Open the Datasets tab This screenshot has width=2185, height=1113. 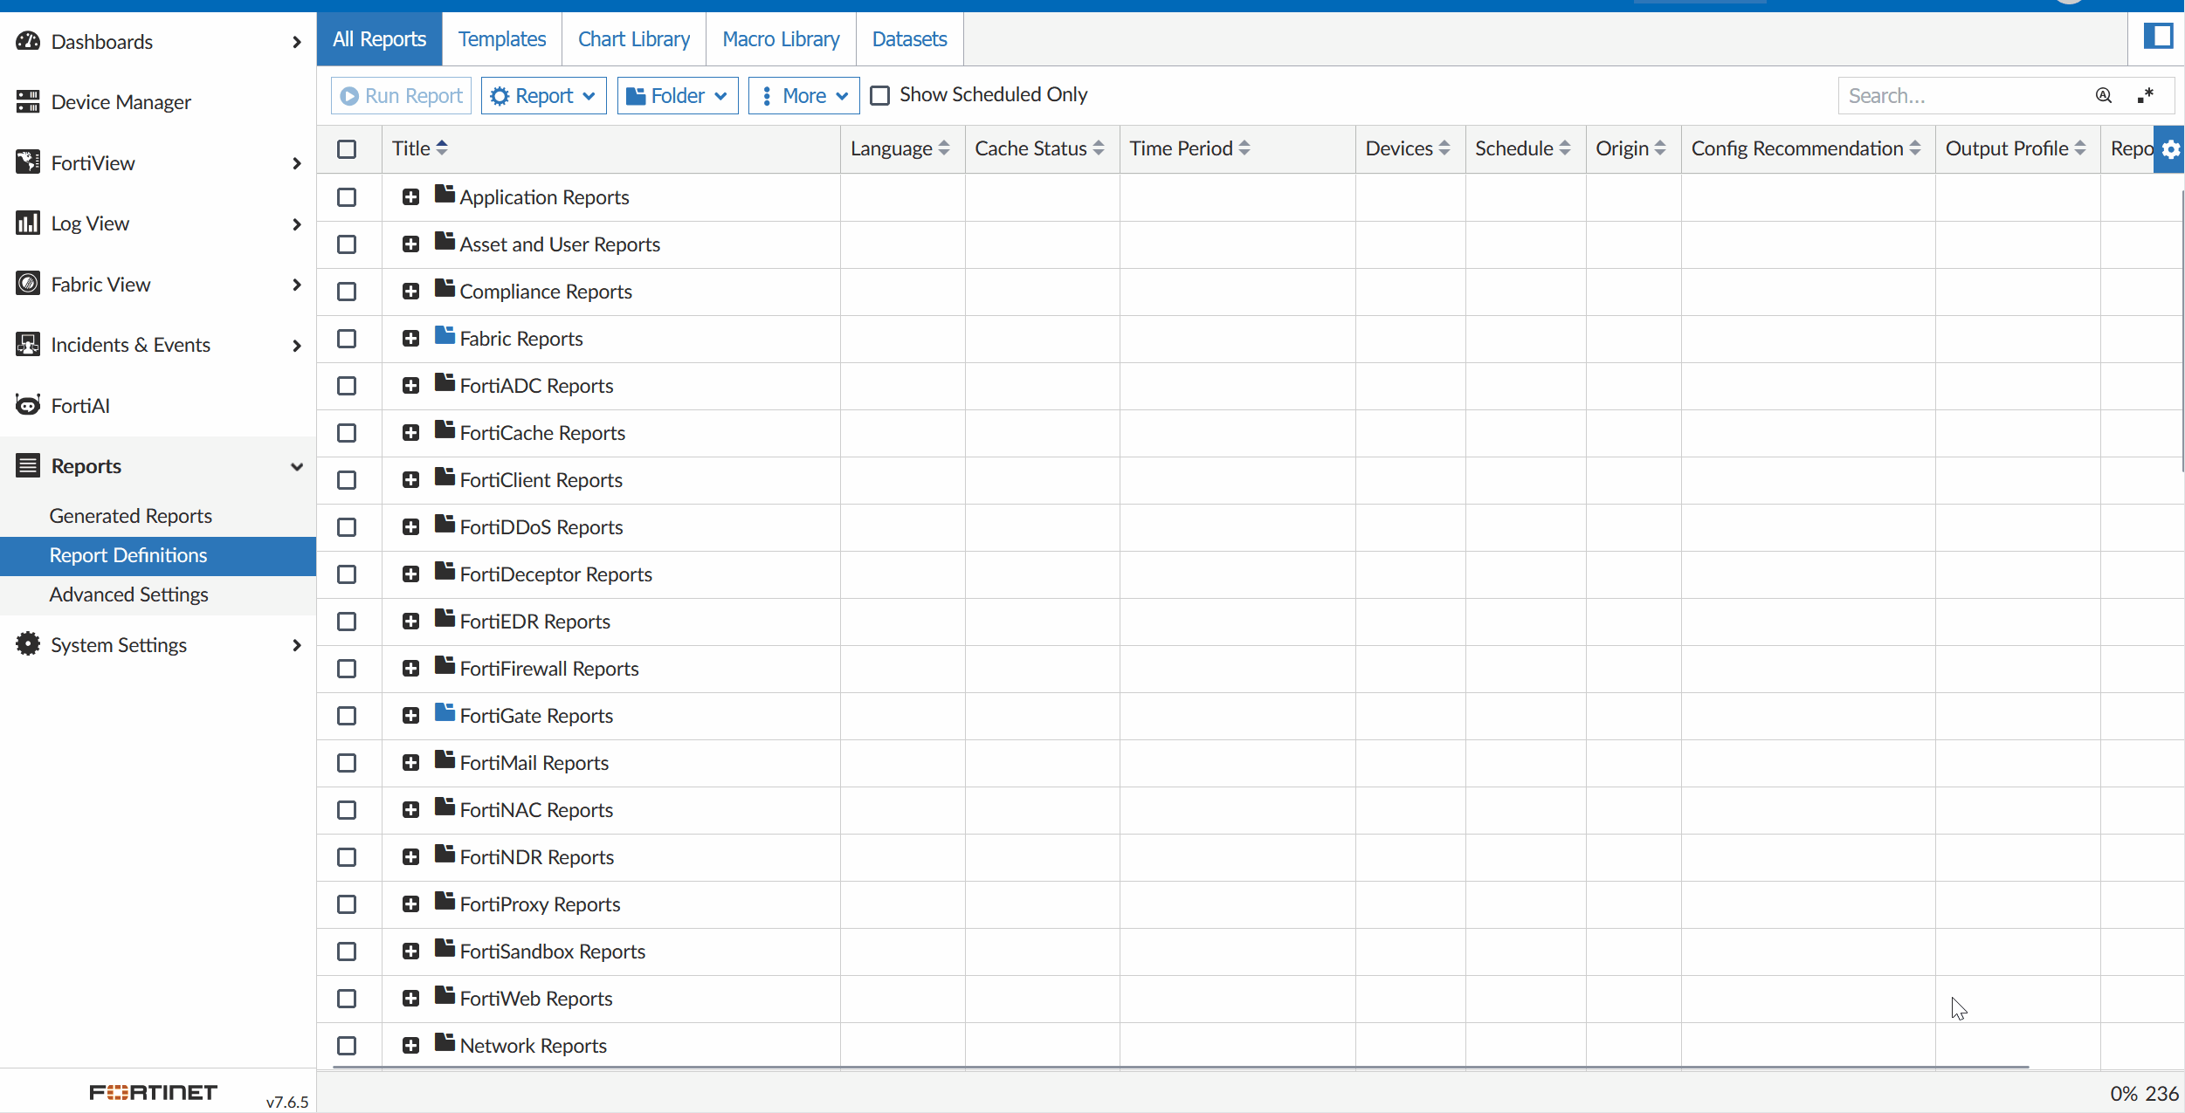(x=909, y=39)
